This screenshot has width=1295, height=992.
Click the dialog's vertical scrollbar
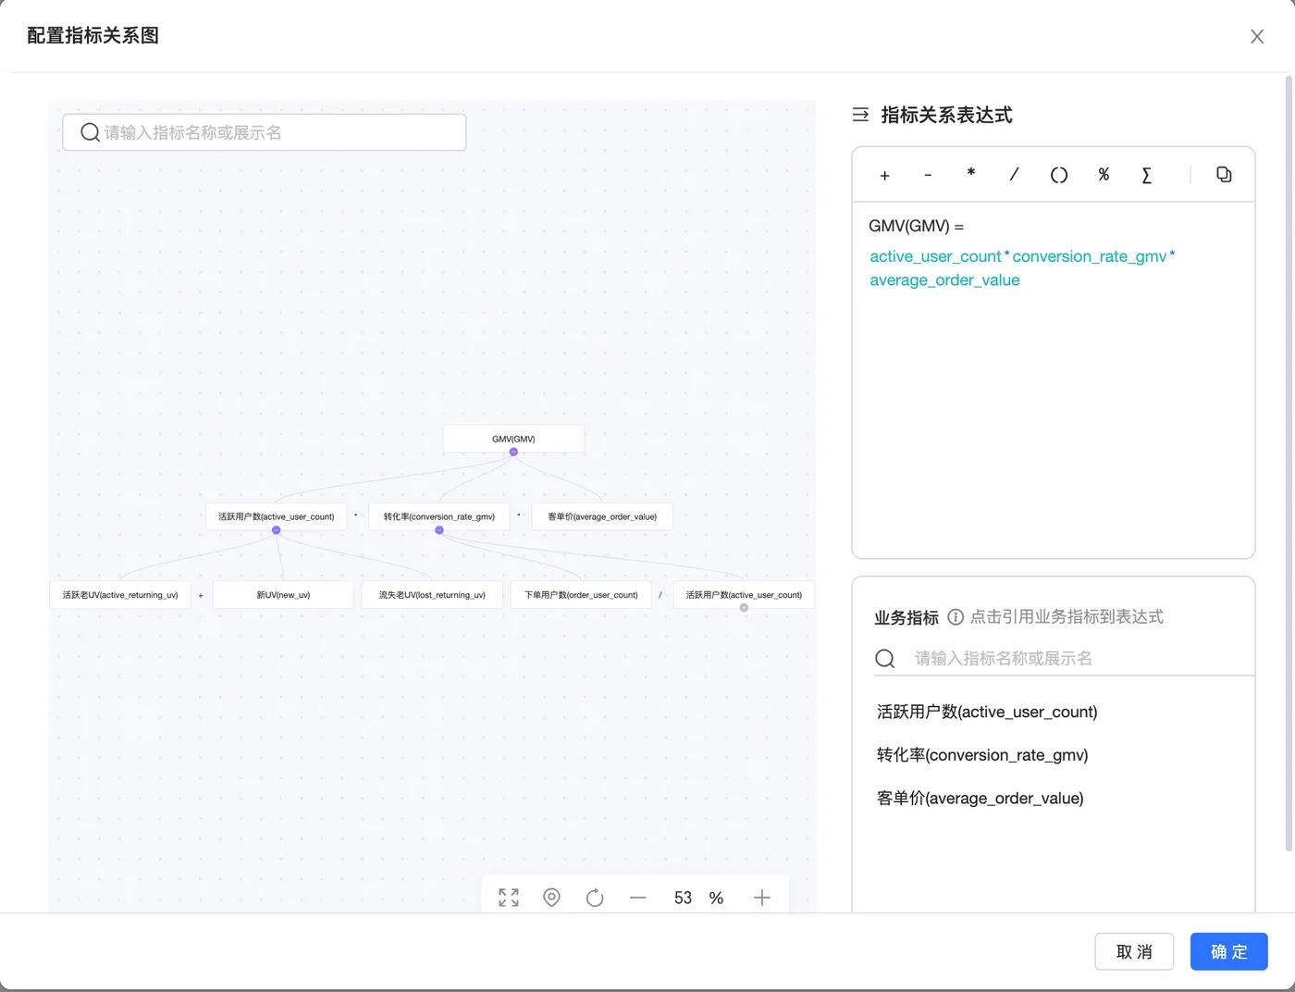tap(1289, 463)
